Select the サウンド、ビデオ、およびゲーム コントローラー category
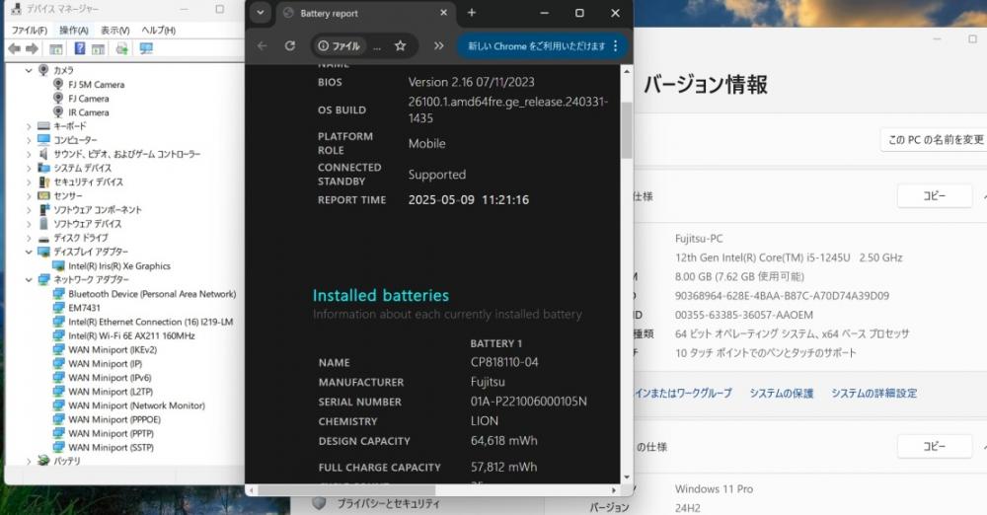 [x=126, y=154]
